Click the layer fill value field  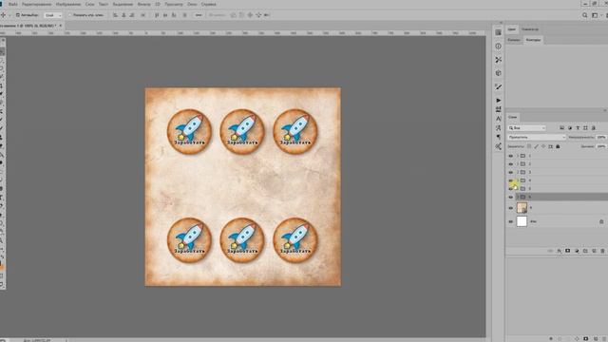(x=601, y=146)
